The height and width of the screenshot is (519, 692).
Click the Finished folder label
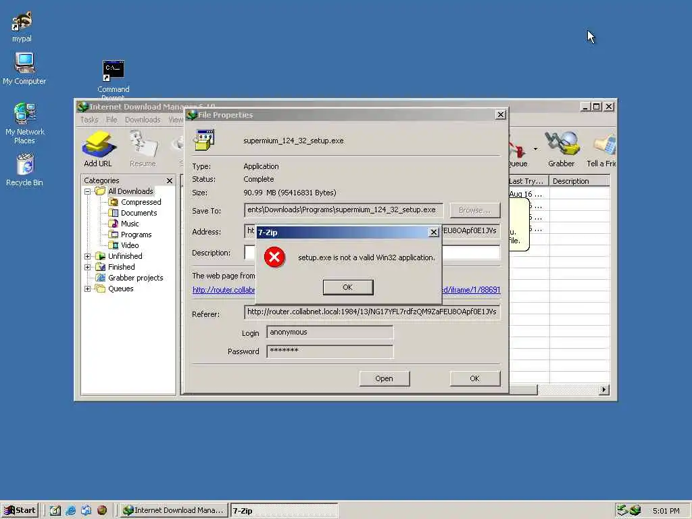pyautogui.click(x=122, y=267)
